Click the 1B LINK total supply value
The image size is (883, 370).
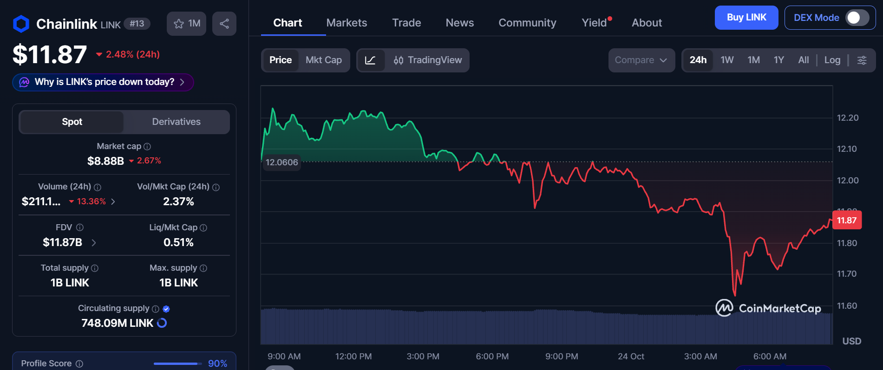[x=70, y=283]
